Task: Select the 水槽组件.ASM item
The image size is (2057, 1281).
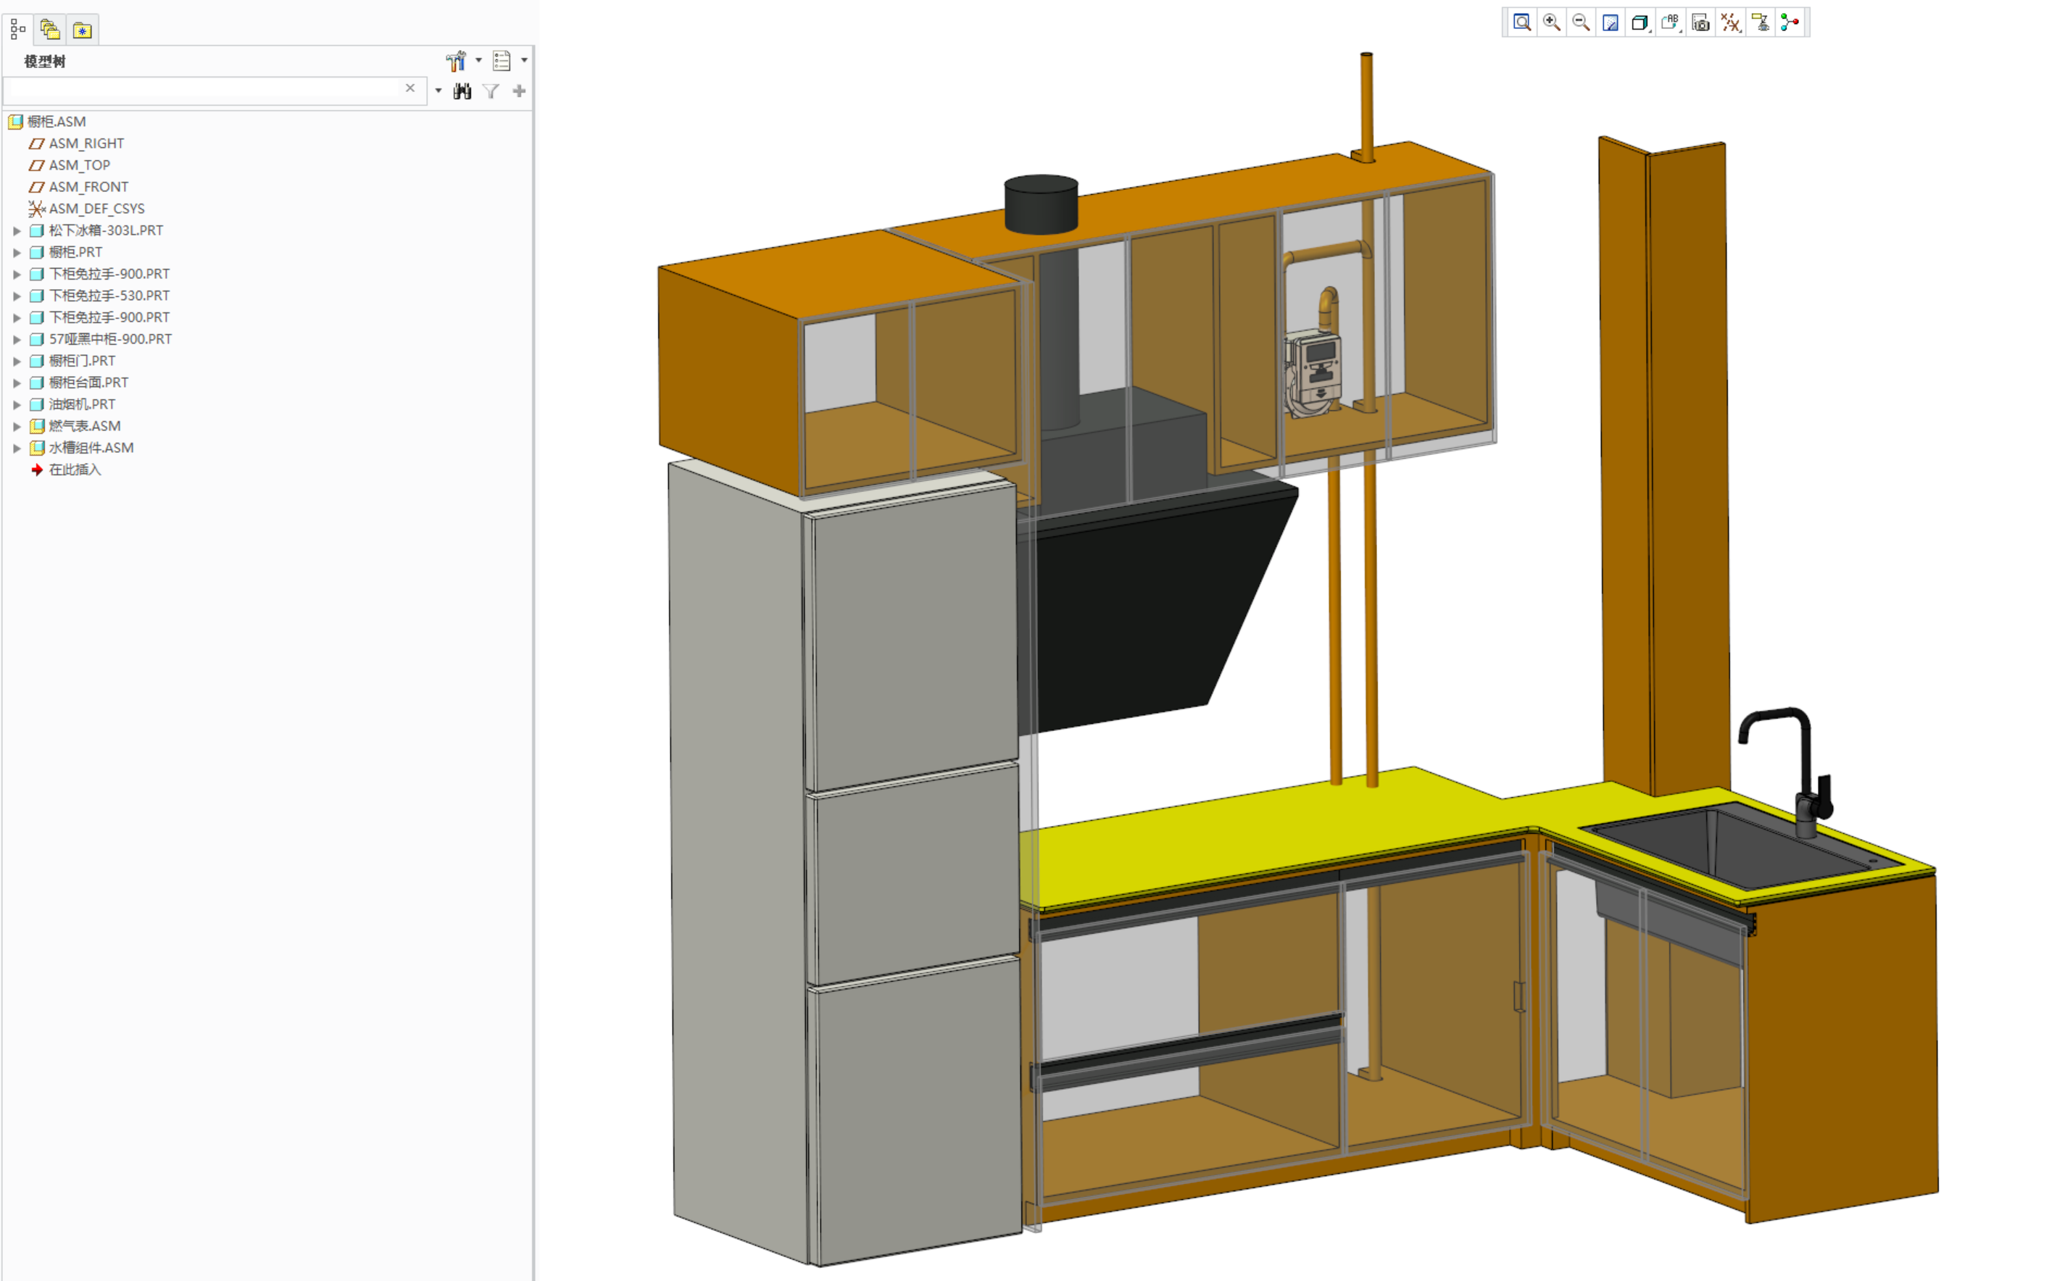Action: pyautogui.click(x=91, y=448)
